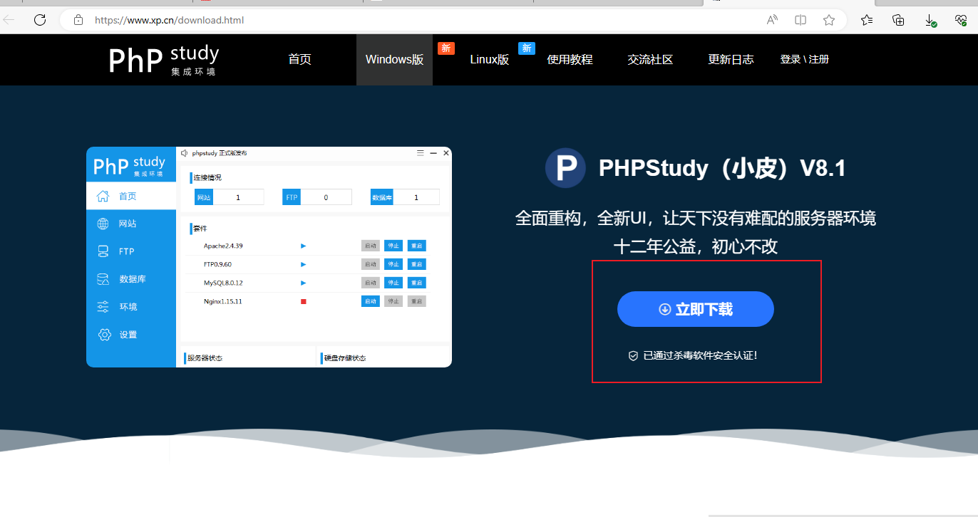This screenshot has width=978, height=517.
Task: View site info via the lock icon
Action: click(x=78, y=20)
